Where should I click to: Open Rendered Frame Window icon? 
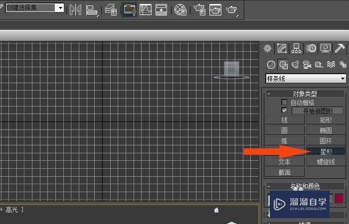pos(215,10)
